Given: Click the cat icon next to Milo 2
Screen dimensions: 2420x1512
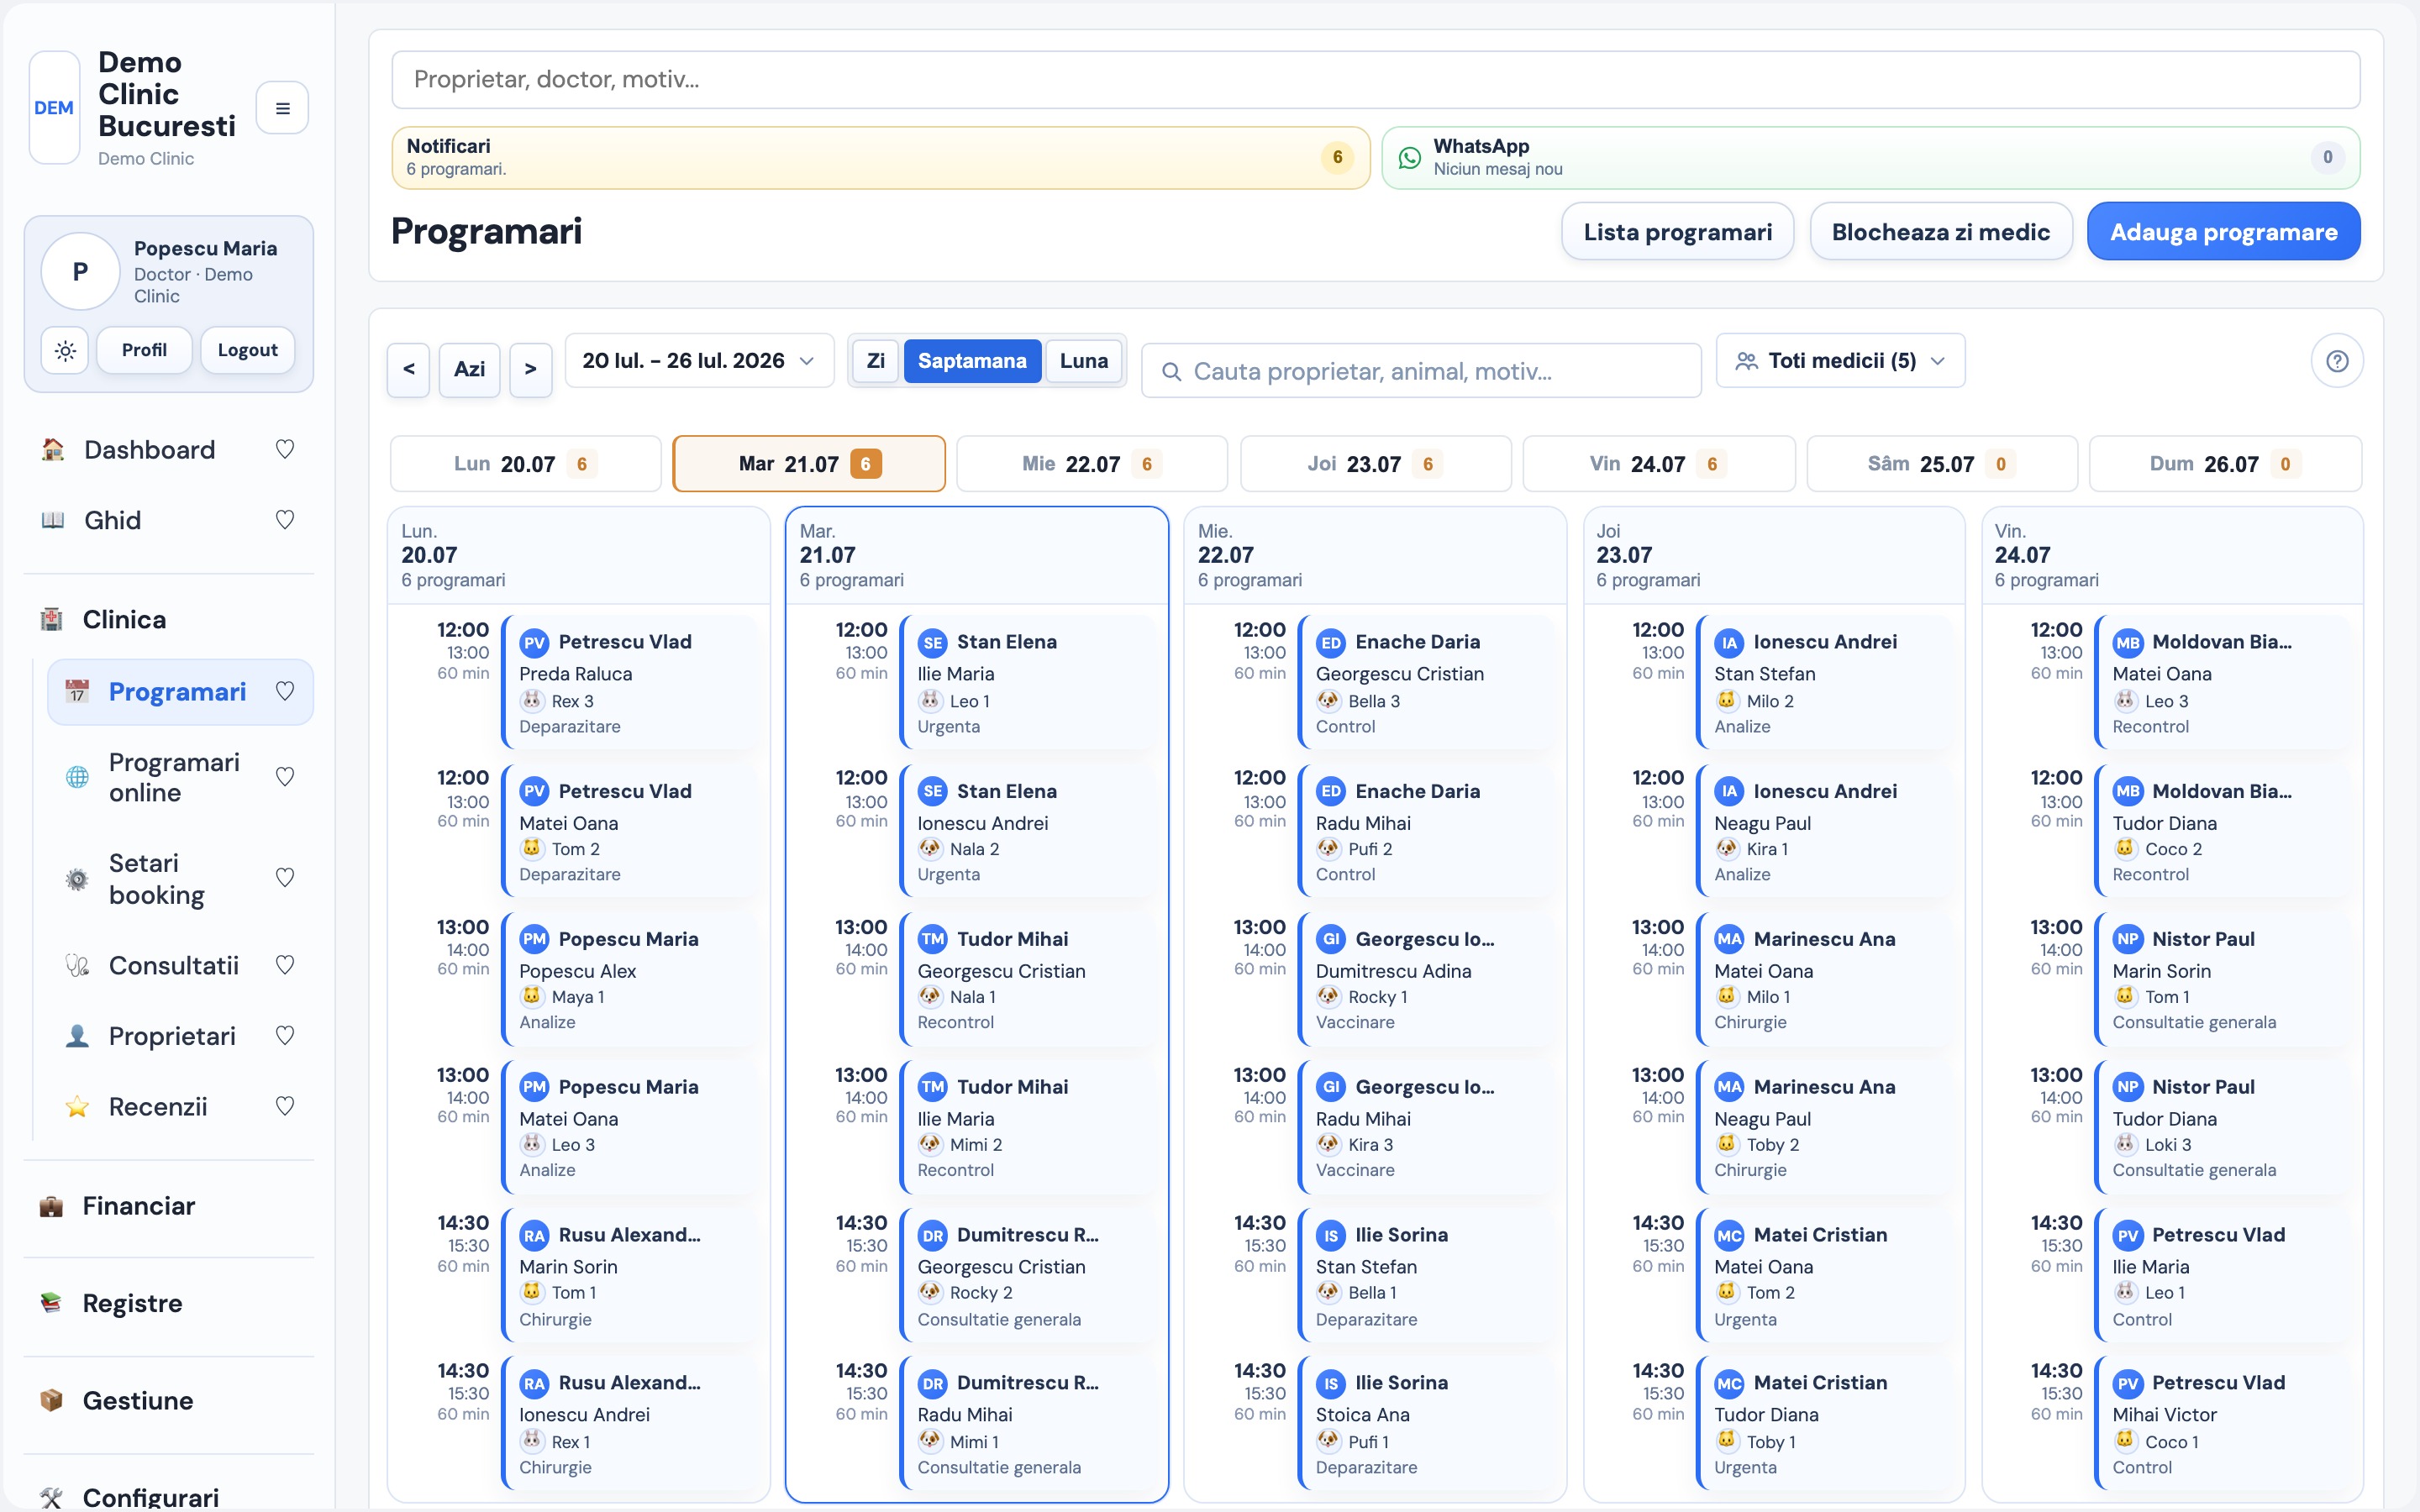Looking at the screenshot, I should tap(1726, 701).
